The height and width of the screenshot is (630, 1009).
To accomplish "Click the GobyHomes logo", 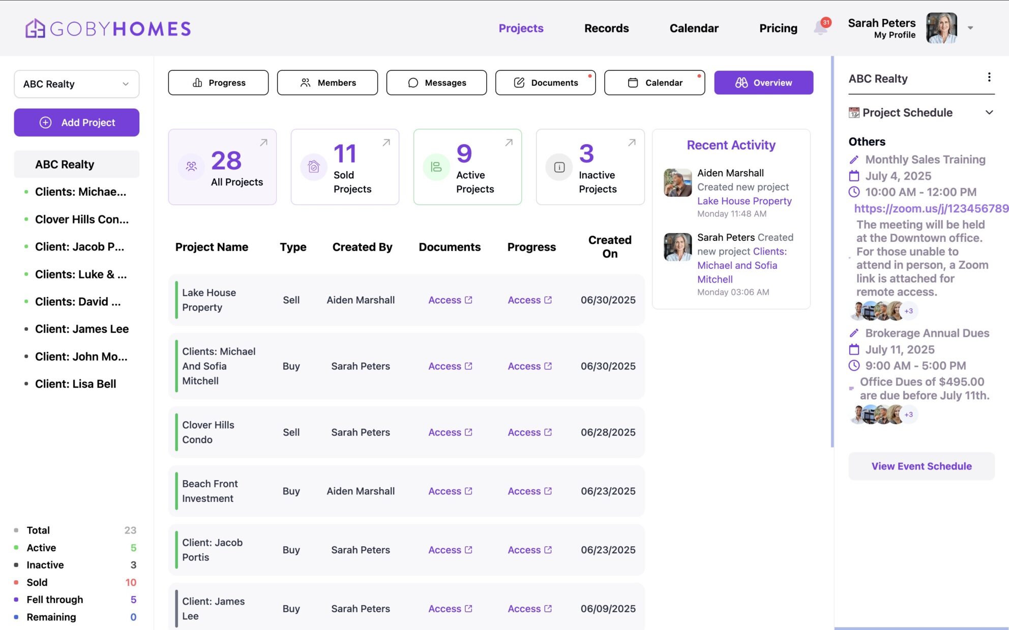I will pyautogui.click(x=108, y=28).
